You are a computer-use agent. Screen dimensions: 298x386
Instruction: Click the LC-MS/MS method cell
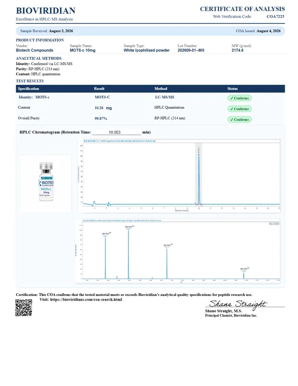tap(165, 97)
